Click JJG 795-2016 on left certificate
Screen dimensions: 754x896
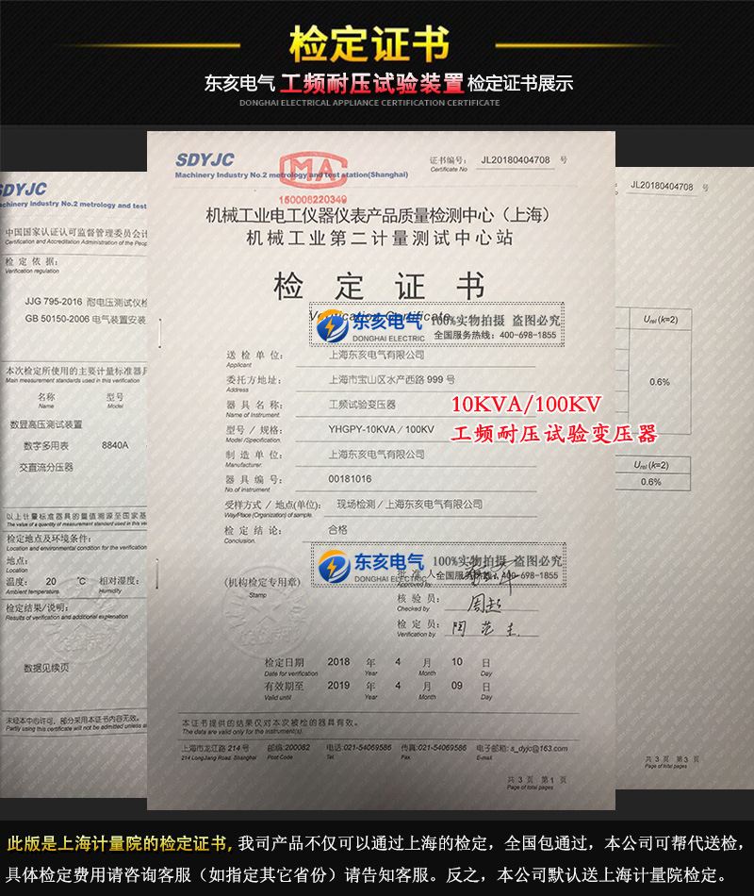(x=53, y=301)
